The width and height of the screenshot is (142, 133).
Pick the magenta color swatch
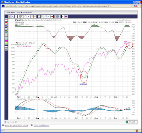(x=6, y=41)
